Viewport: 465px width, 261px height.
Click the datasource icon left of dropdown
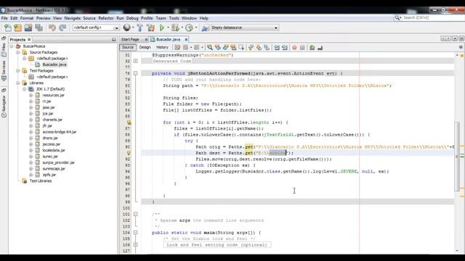pos(205,28)
